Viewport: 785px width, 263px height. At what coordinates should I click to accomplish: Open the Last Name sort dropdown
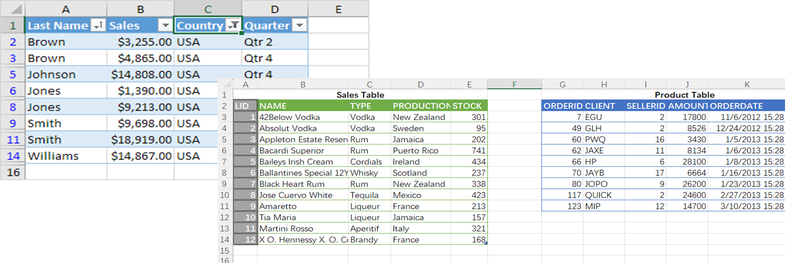point(98,25)
